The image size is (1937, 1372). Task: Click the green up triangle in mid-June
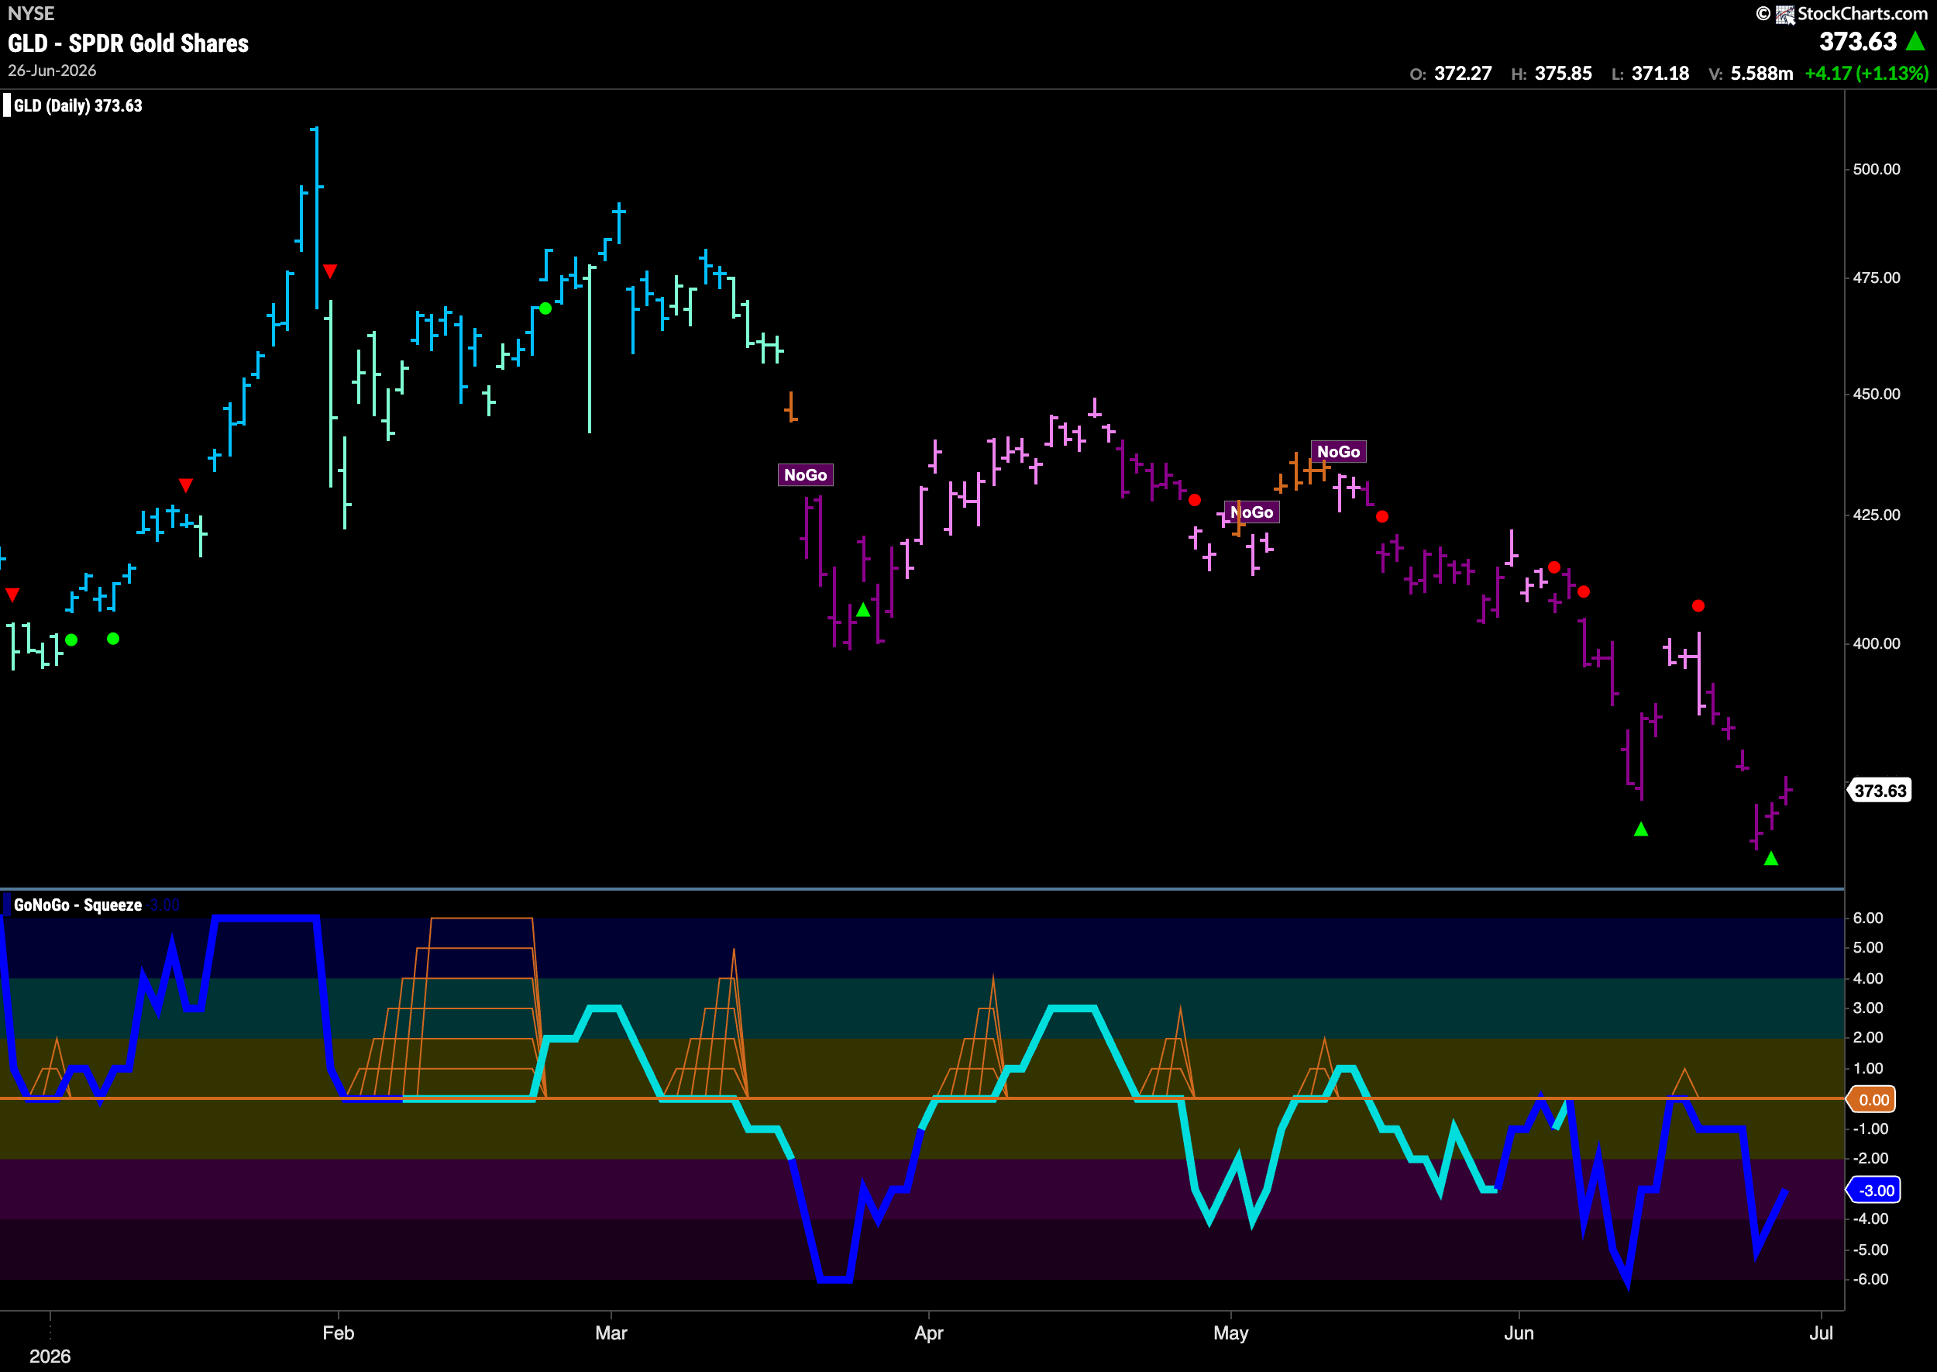tap(1640, 829)
